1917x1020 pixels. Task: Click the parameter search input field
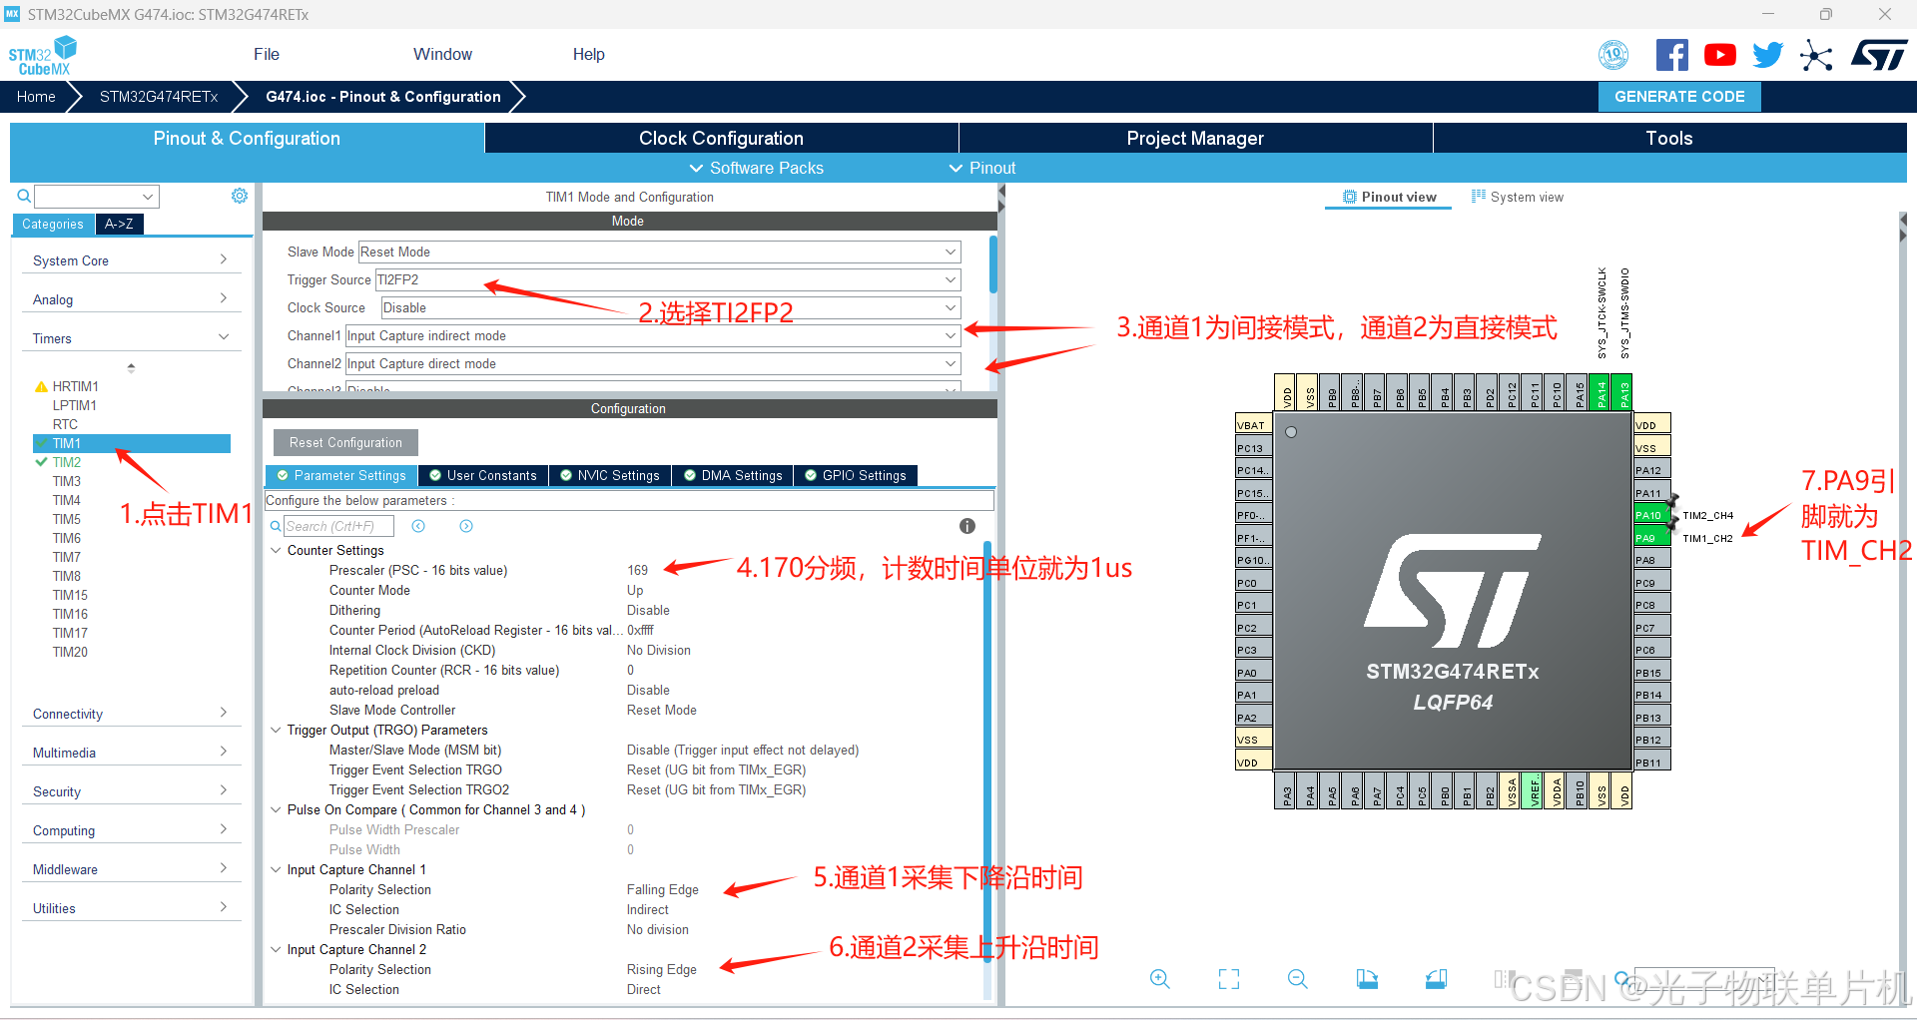338,526
